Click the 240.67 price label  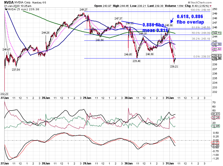[6, 50]
